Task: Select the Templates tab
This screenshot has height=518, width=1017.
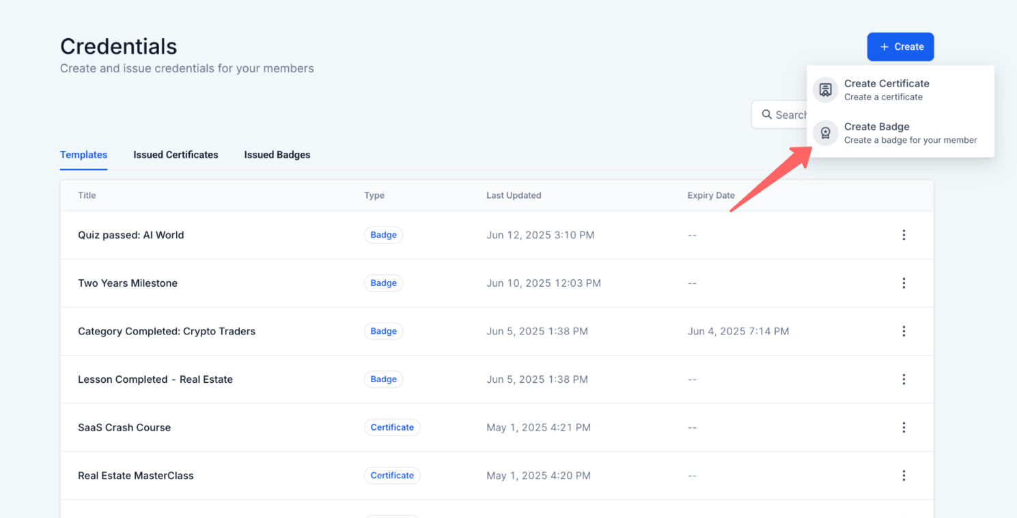Action: 83,155
